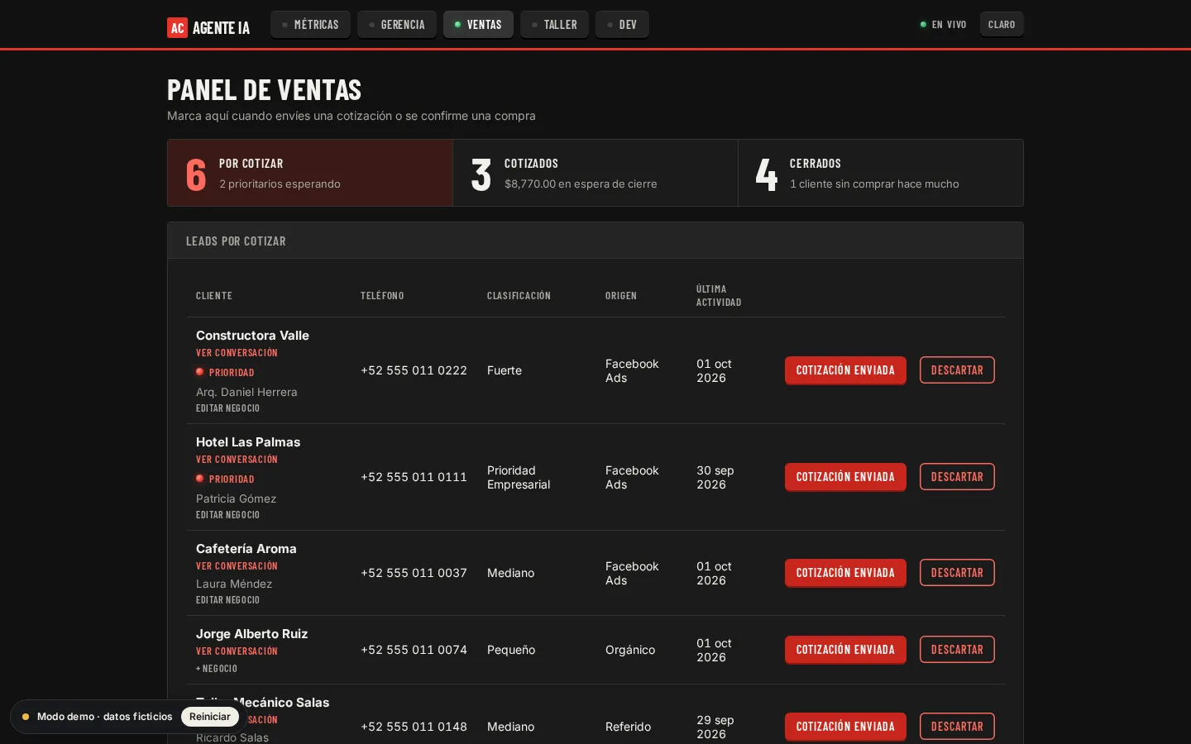
Task: Mark the +52 555 011 0148 lead as Cotización Enviada
Action: (x=845, y=727)
